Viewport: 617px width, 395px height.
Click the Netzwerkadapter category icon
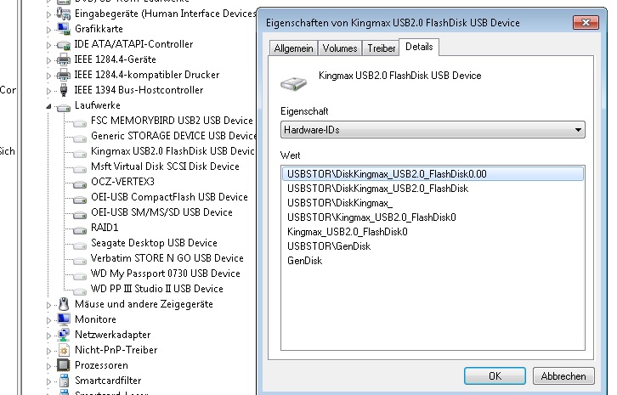(63, 335)
